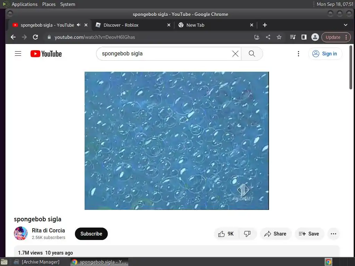This screenshot has height=266, width=355.
Task: Reload the YouTube page
Action: coord(35,37)
